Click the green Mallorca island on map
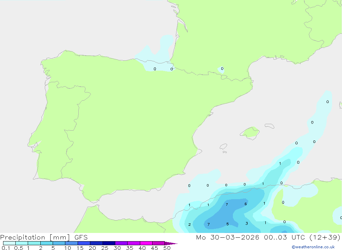 [x=250, y=133]
